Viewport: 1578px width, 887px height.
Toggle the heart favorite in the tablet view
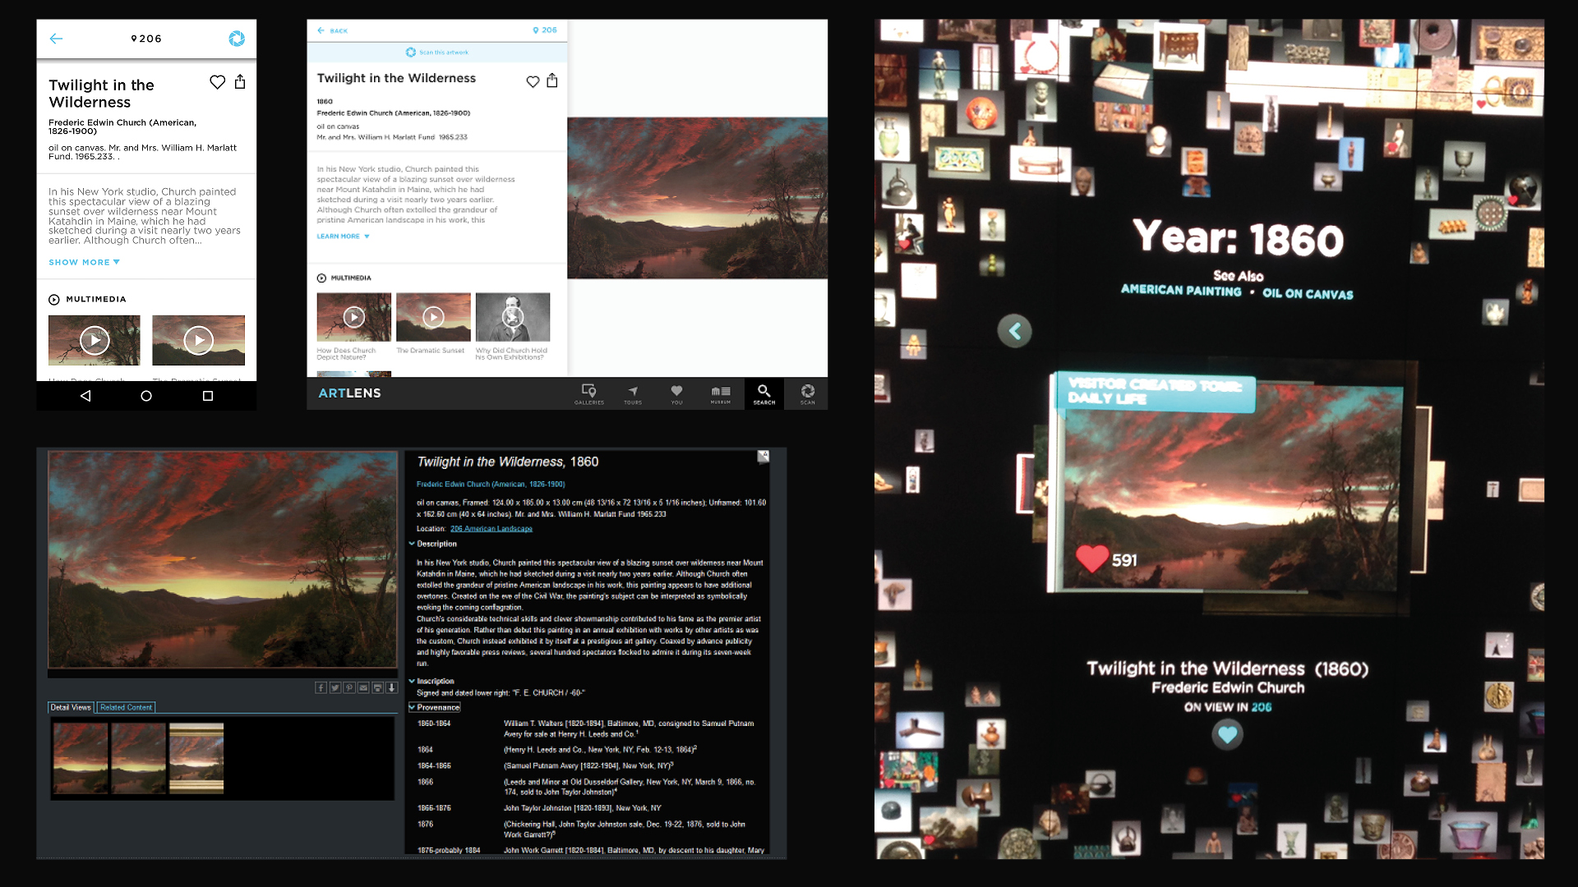[533, 81]
